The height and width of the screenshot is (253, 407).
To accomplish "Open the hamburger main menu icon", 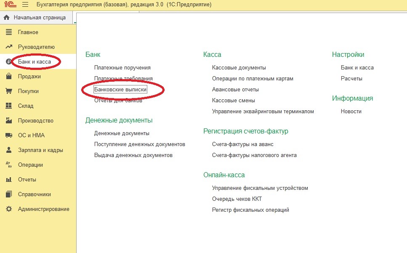I will point(25,4).
